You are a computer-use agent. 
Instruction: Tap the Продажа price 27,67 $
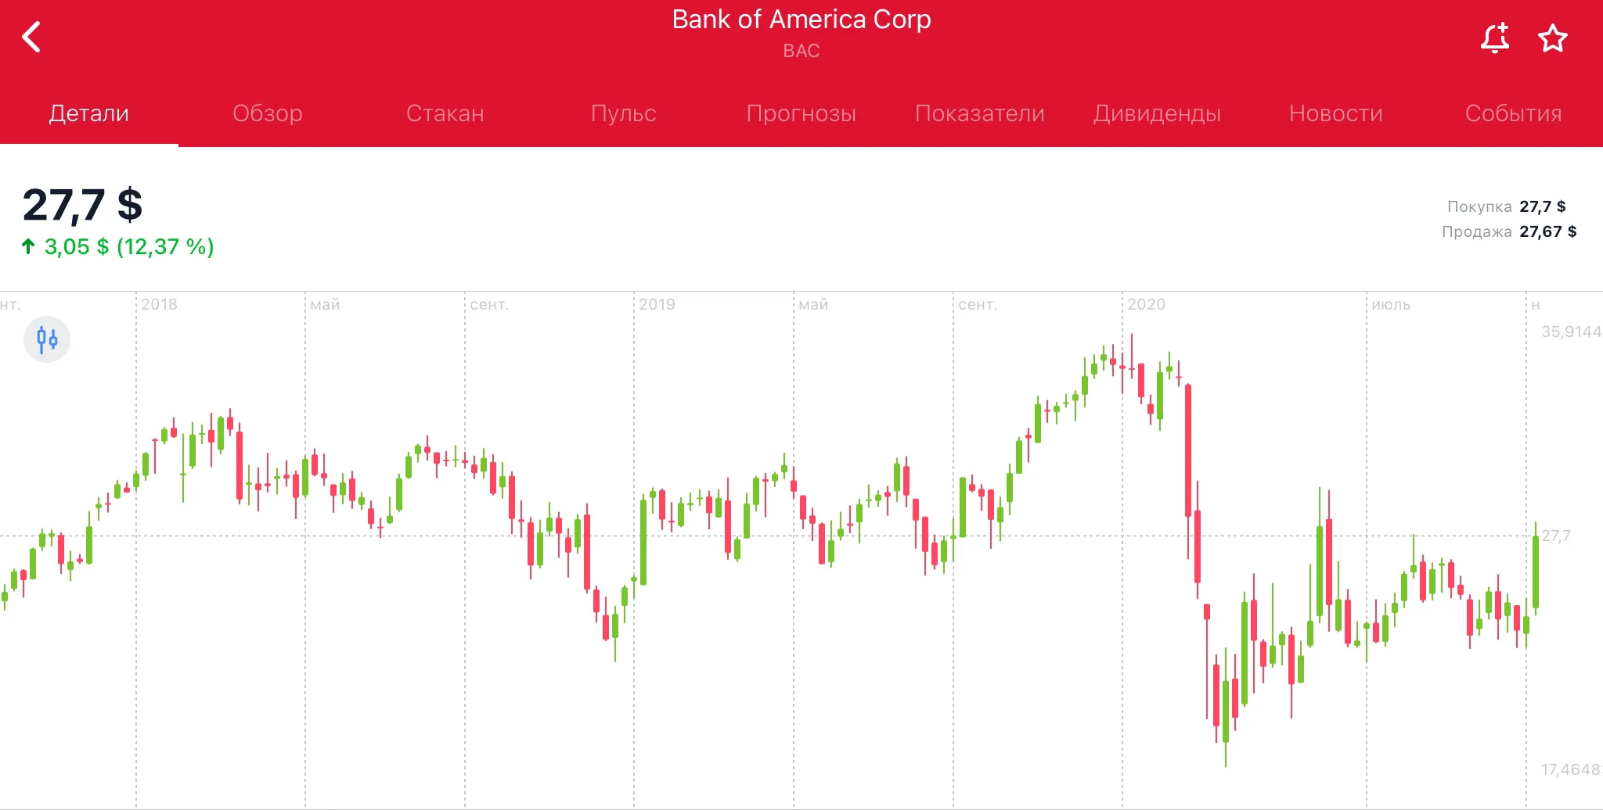pos(1548,231)
